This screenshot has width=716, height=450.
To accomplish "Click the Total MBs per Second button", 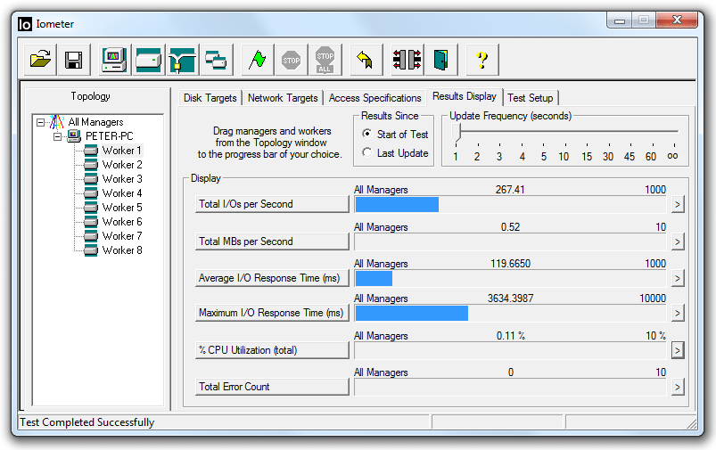I will click(x=272, y=241).
